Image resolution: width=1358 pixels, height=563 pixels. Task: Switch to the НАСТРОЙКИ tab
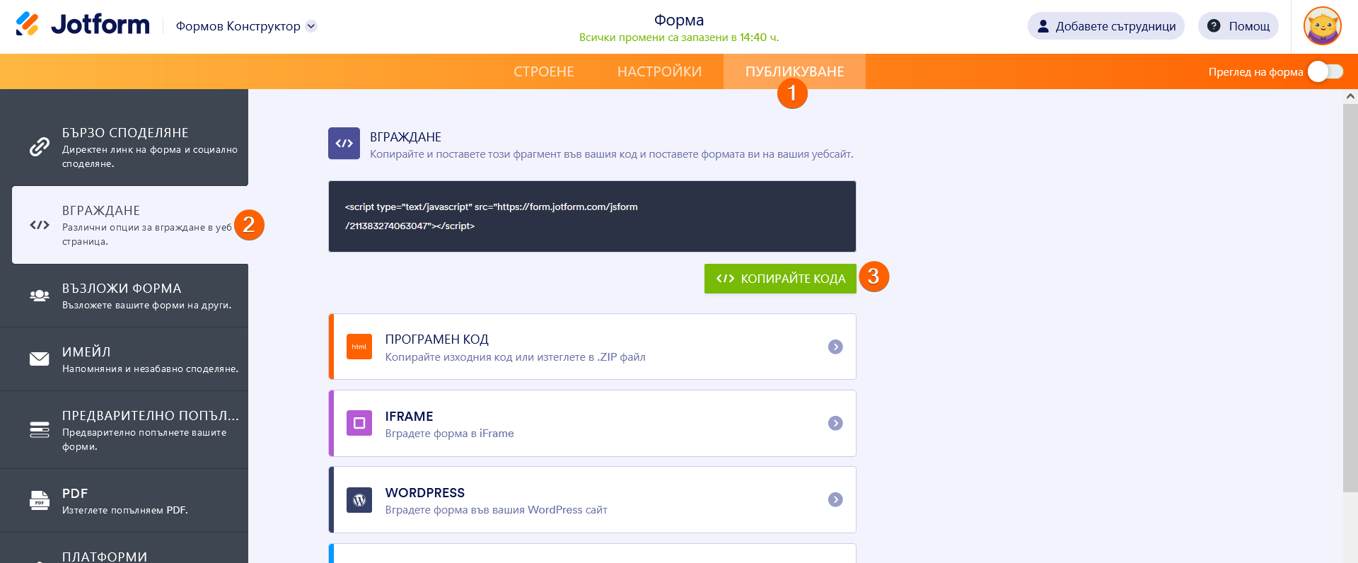pyautogui.click(x=659, y=71)
